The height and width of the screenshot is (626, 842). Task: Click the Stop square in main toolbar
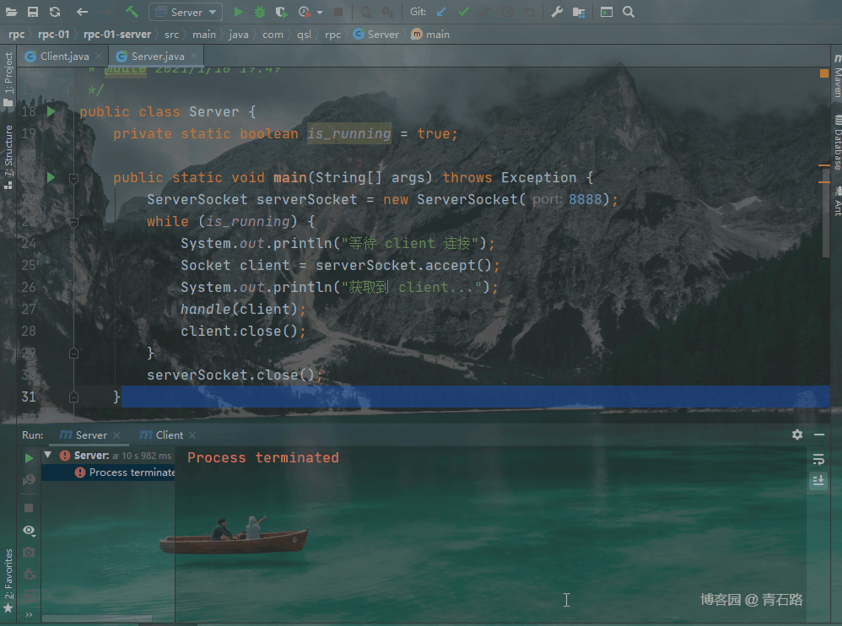point(338,12)
